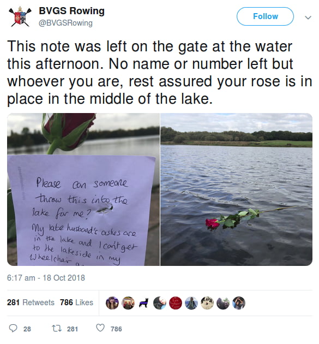Open the first liker's avatar
Image resolution: width=319 pixels, height=344 pixels.
click(x=112, y=303)
